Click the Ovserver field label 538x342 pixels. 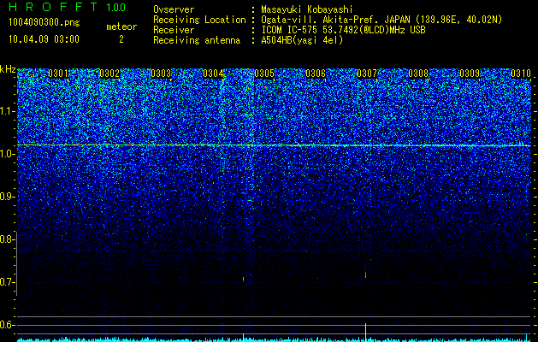coord(174,9)
